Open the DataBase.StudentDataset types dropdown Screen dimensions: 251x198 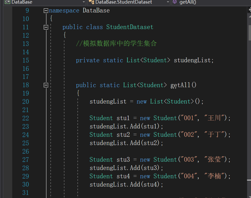pyautogui.click(x=168, y=2)
